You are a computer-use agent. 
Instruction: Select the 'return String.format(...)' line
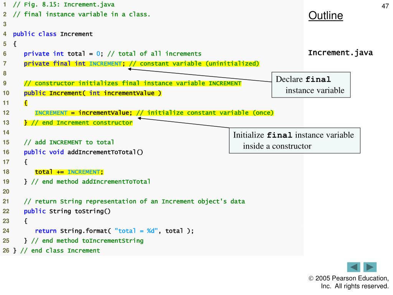[114, 231]
